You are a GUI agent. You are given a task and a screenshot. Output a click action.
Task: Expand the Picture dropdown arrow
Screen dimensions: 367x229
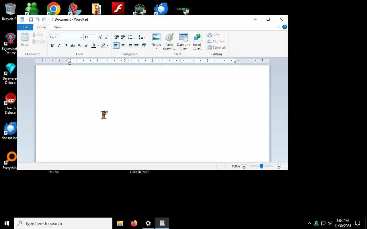point(156,48)
